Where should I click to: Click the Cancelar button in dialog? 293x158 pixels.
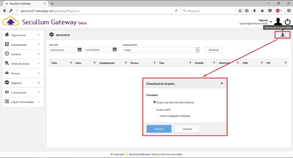point(187,129)
